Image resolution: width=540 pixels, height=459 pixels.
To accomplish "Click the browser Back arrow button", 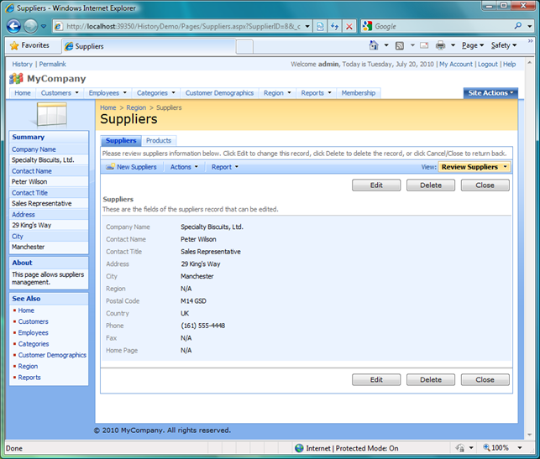I will point(13,26).
